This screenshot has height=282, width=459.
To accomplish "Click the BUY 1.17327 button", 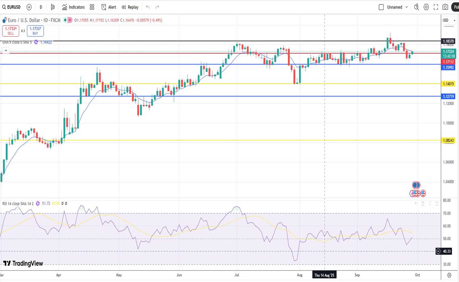I will coord(35,31).
